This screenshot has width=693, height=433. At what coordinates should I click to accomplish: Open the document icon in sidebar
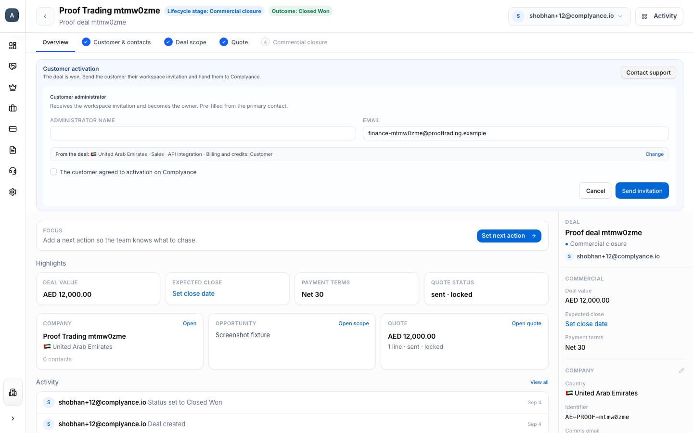tap(13, 150)
